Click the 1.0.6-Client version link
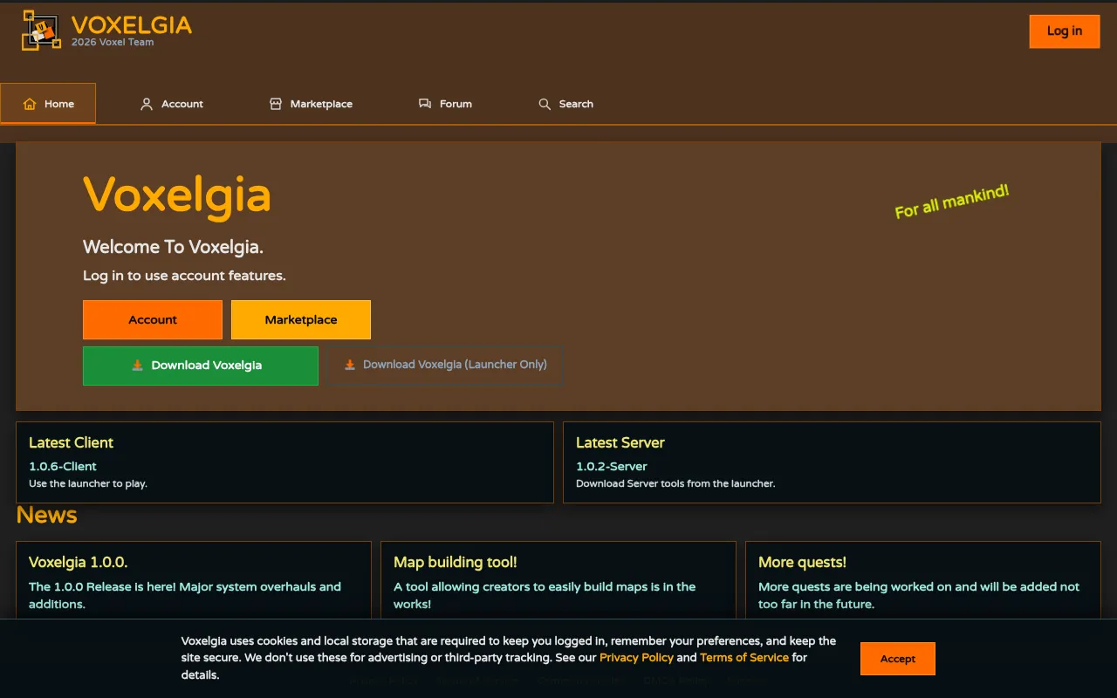 (63, 466)
